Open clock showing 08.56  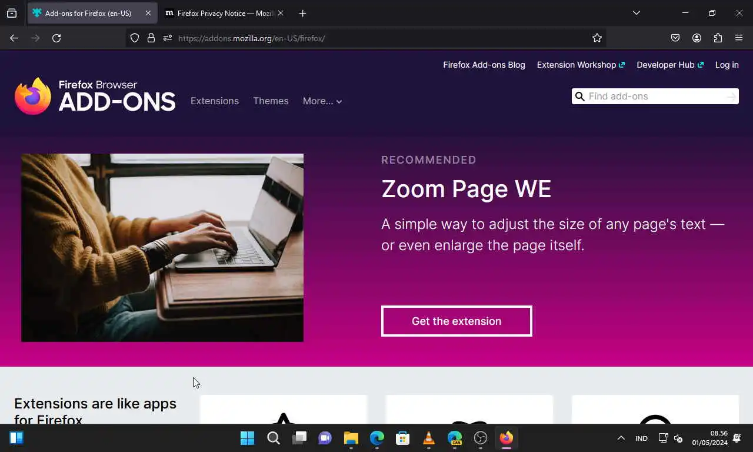click(709, 438)
